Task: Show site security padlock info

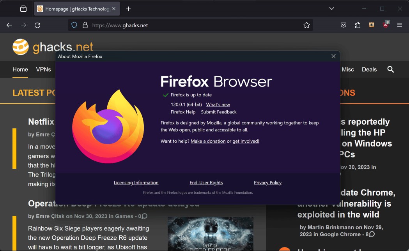Action: [85, 25]
